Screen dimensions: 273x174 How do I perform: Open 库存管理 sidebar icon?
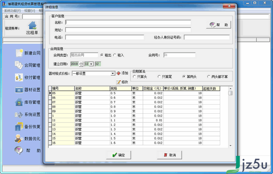point(19,102)
